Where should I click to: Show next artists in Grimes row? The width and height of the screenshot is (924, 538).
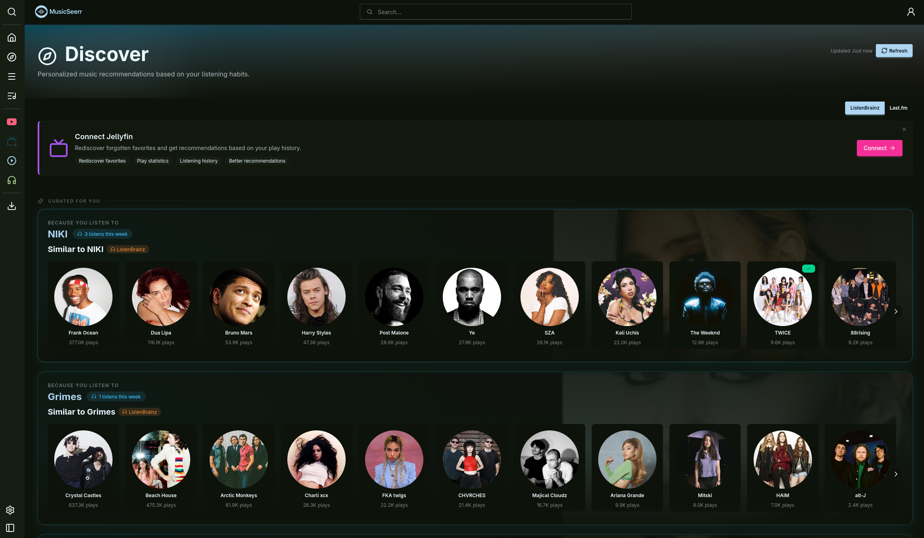click(896, 474)
